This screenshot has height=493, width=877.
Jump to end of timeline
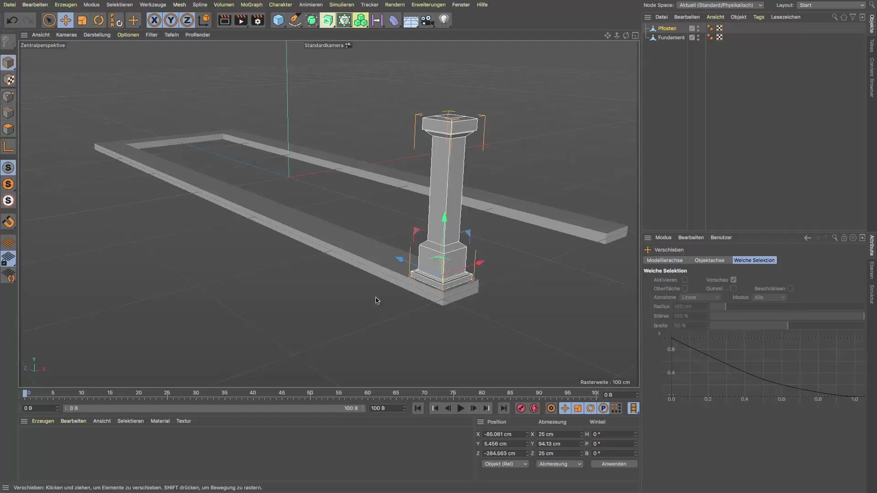pos(503,408)
